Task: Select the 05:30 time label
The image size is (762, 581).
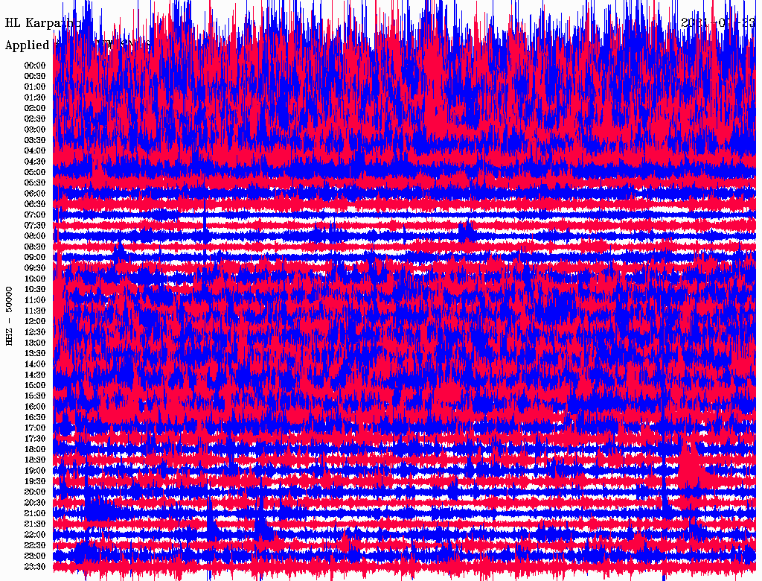Action: [x=35, y=183]
